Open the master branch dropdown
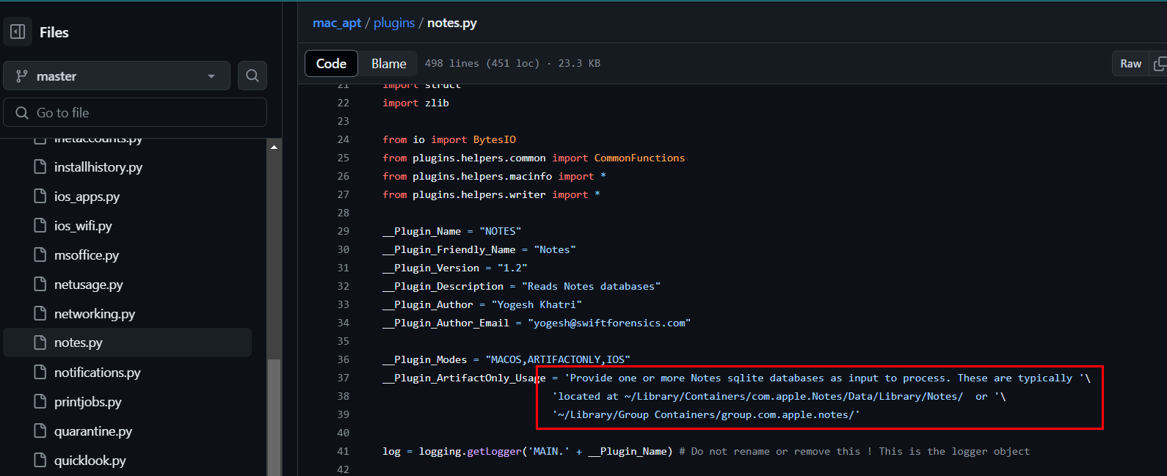The width and height of the screenshot is (1167, 476). coord(116,76)
